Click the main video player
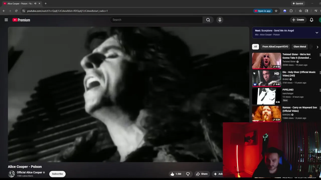 click(x=128, y=94)
